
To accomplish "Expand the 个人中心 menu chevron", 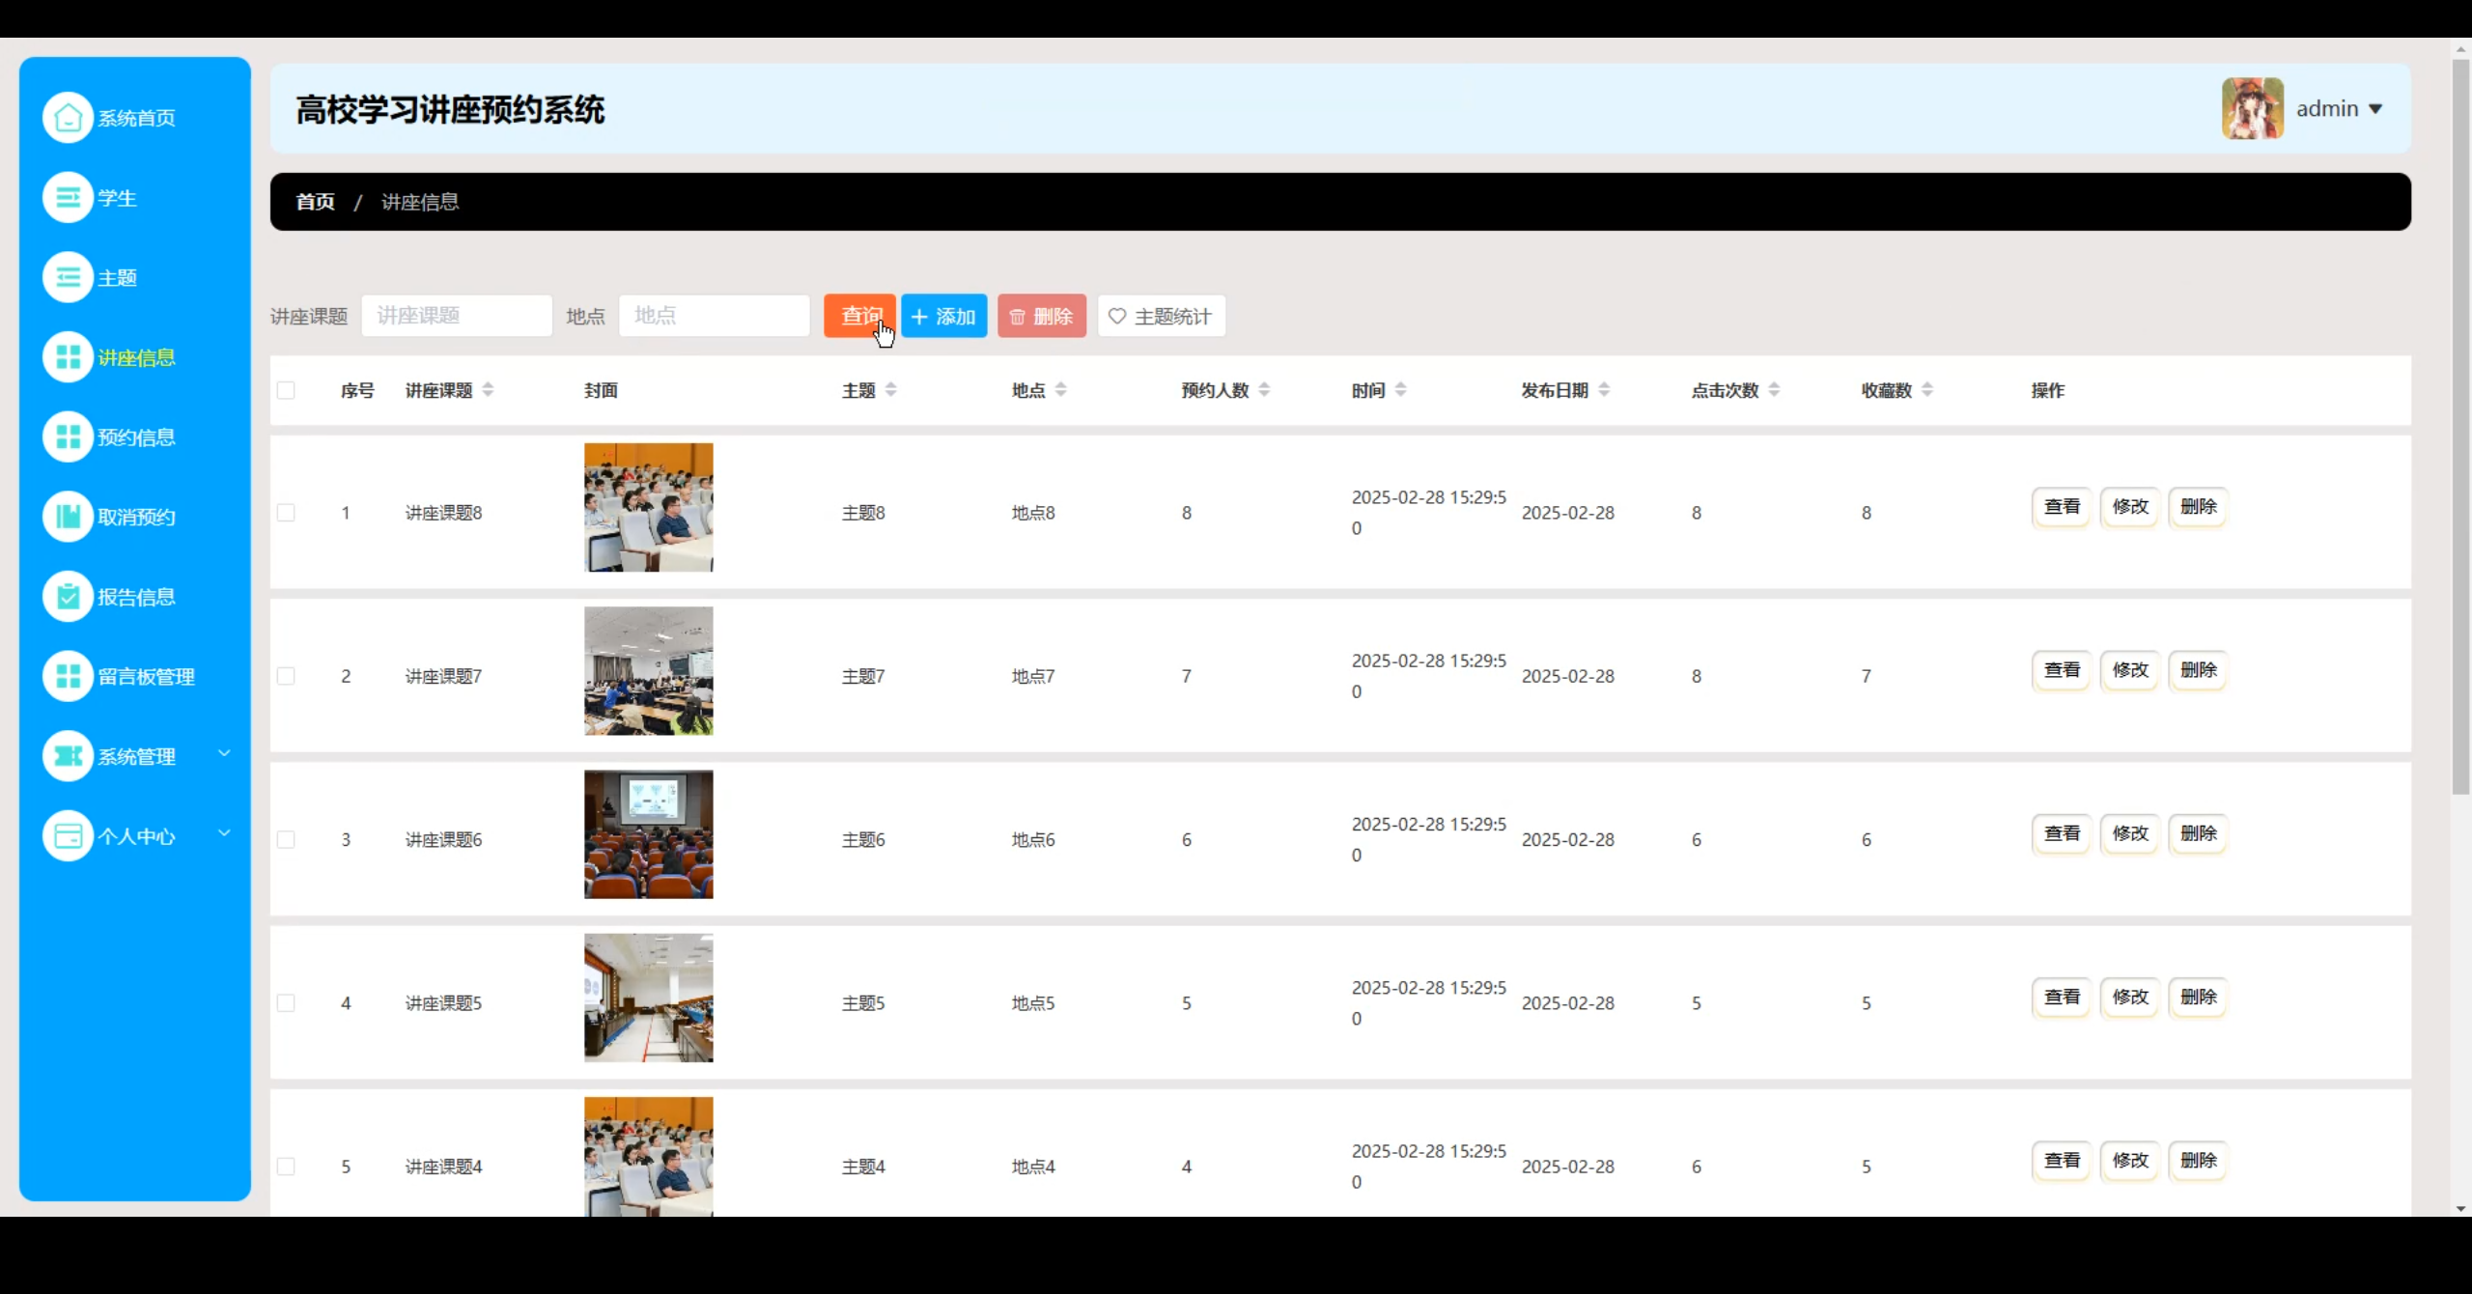I will tap(225, 833).
